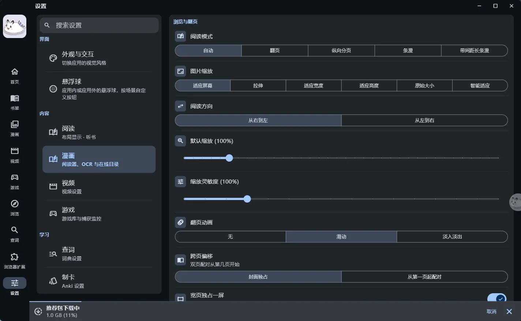The image size is (521, 321).
Task: Open the 书架 bookshelf section
Action: point(15,102)
